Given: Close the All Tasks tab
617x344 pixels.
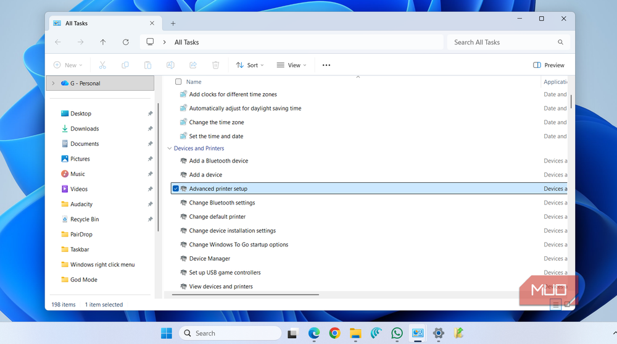Looking at the screenshot, I should (152, 23).
